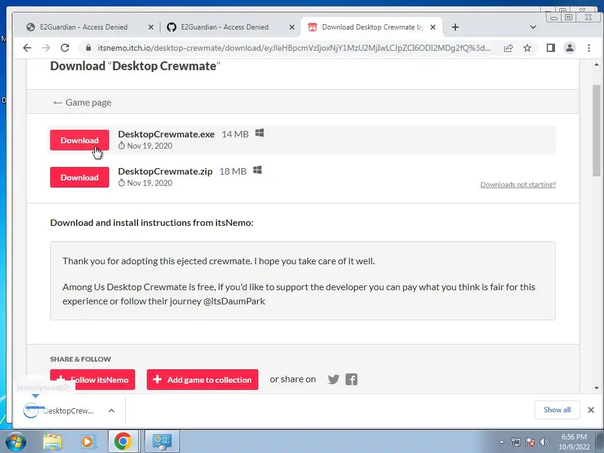604x453 pixels.
Task: Launch Windows Media Player from taskbar
Action: 88,441
